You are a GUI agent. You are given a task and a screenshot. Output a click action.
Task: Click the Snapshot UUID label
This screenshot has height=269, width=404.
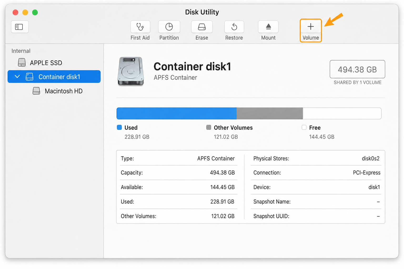click(x=271, y=216)
